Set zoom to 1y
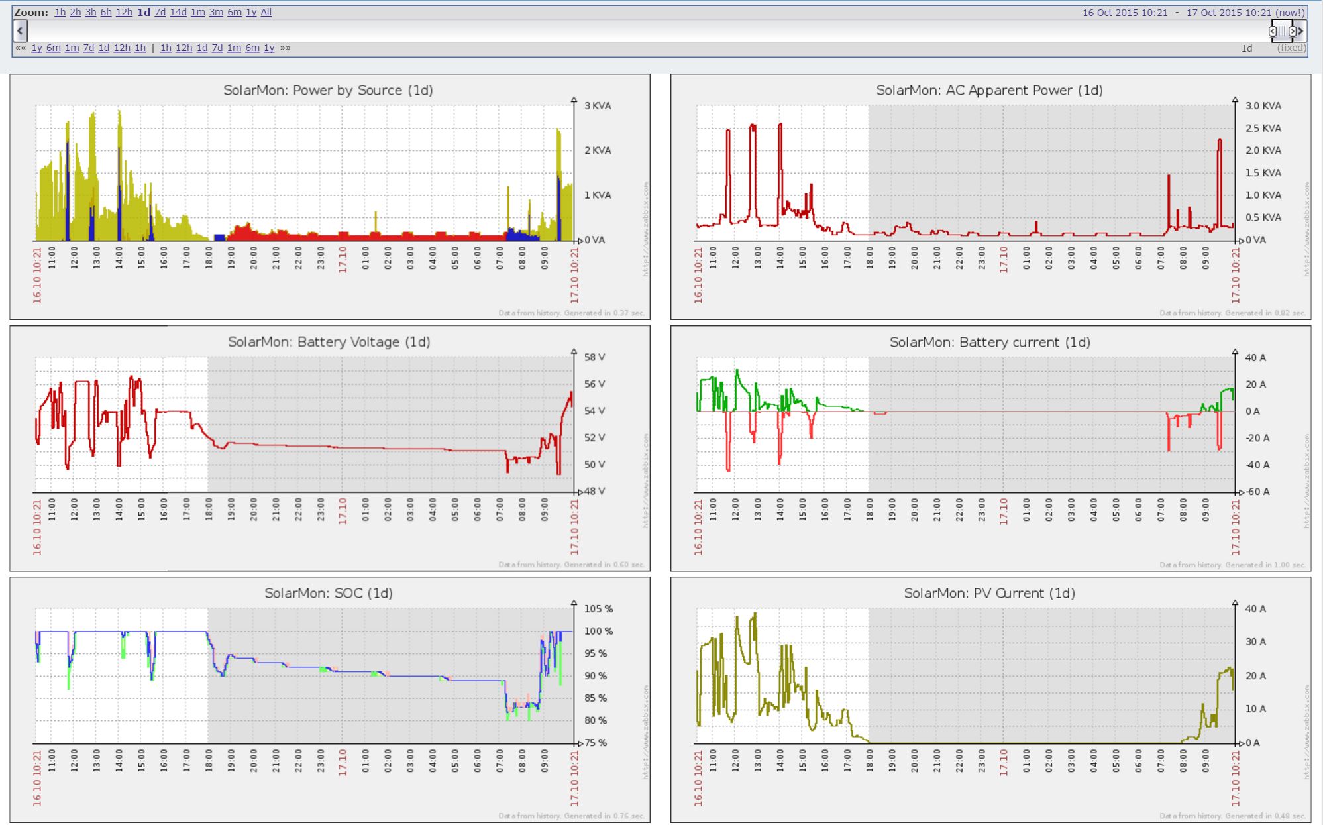 pyautogui.click(x=251, y=12)
